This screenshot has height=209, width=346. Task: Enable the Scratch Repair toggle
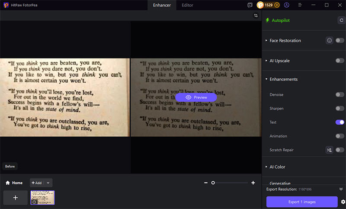pos(340,150)
